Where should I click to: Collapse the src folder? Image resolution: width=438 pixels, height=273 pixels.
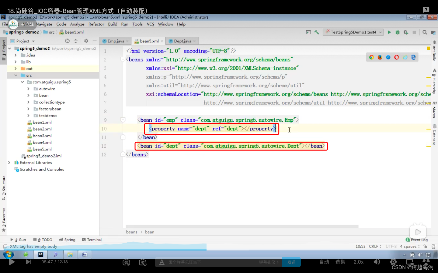pos(16,75)
